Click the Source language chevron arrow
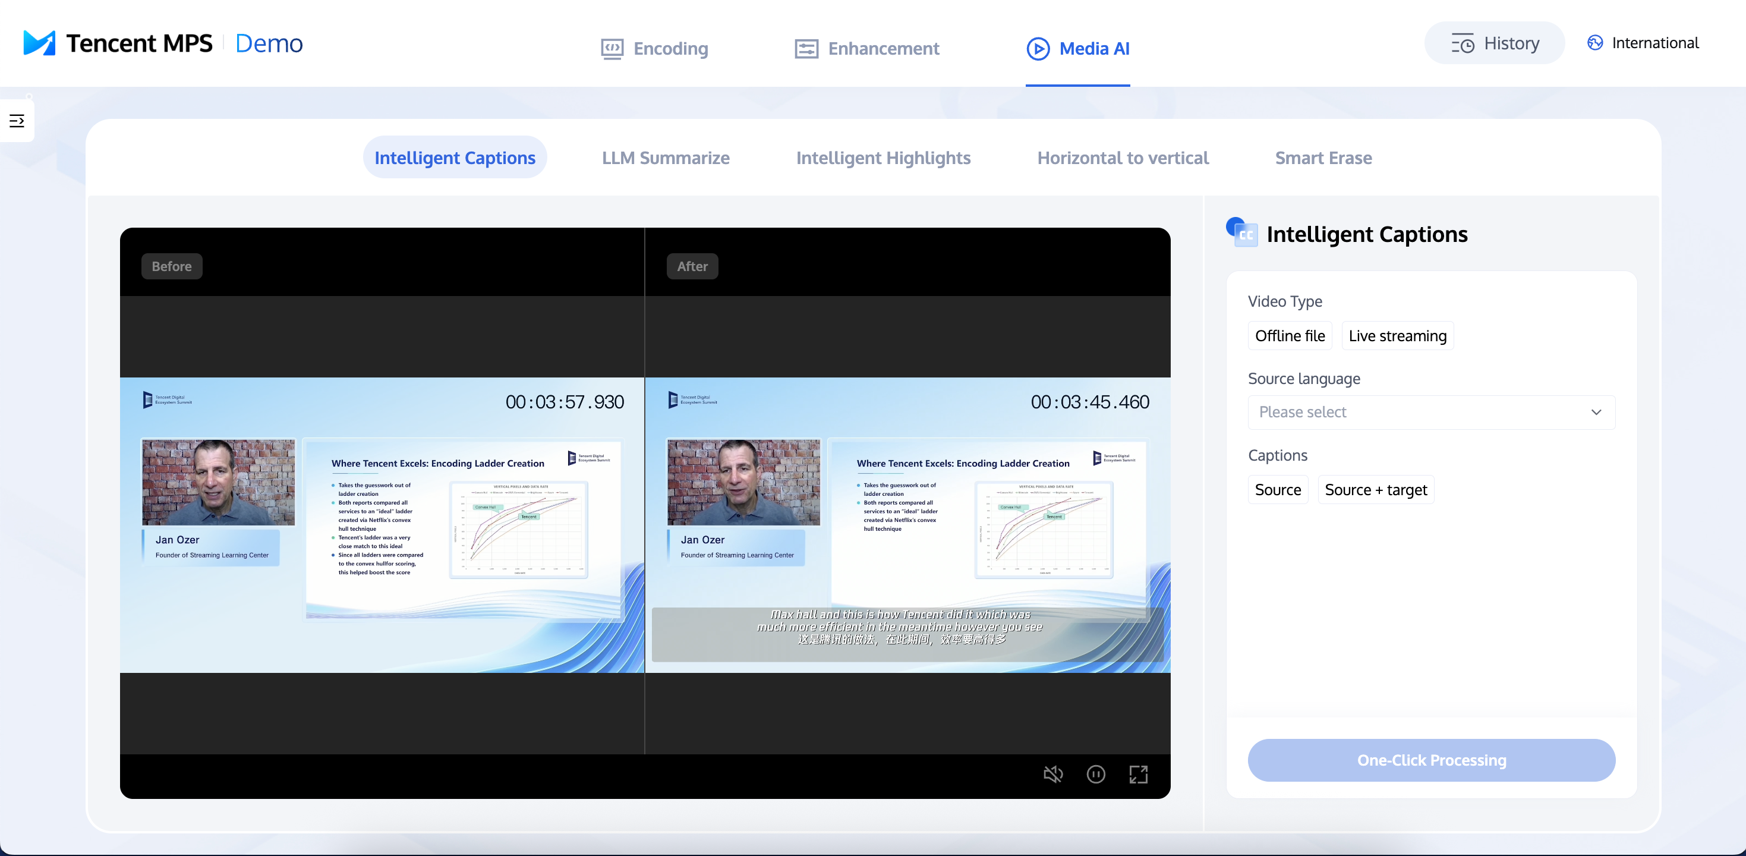 click(1596, 412)
